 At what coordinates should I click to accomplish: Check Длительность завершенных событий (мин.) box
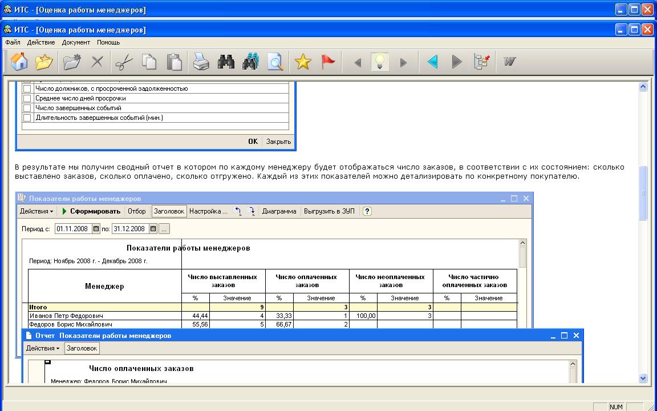pos(27,118)
